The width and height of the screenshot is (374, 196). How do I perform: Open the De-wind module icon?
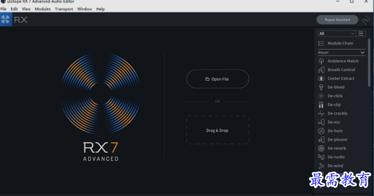click(321, 166)
